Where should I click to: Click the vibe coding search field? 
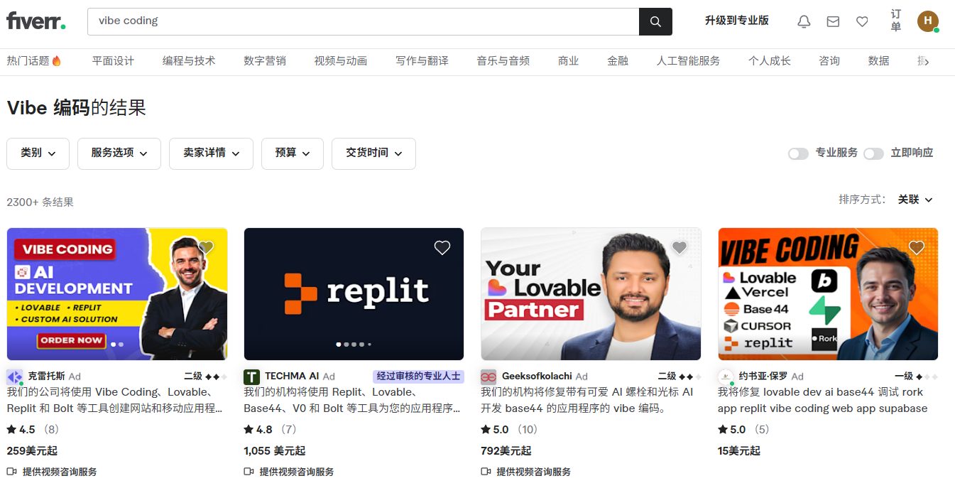(x=363, y=21)
